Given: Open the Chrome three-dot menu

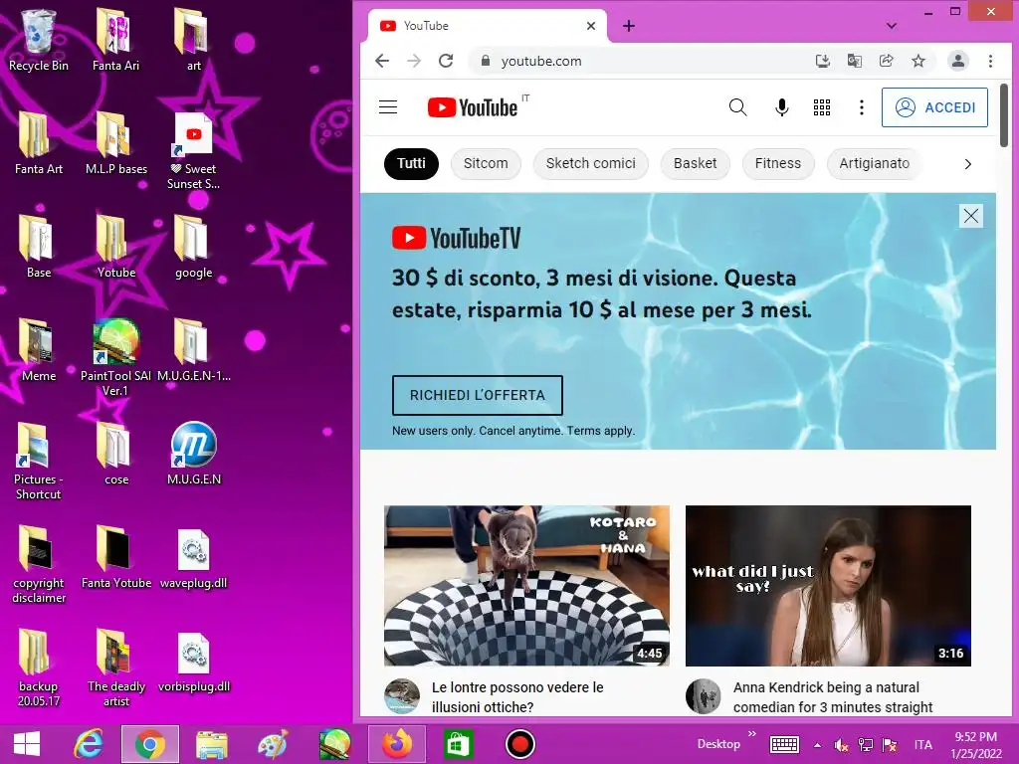Looking at the screenshot, I should click(x=990, y=61).
